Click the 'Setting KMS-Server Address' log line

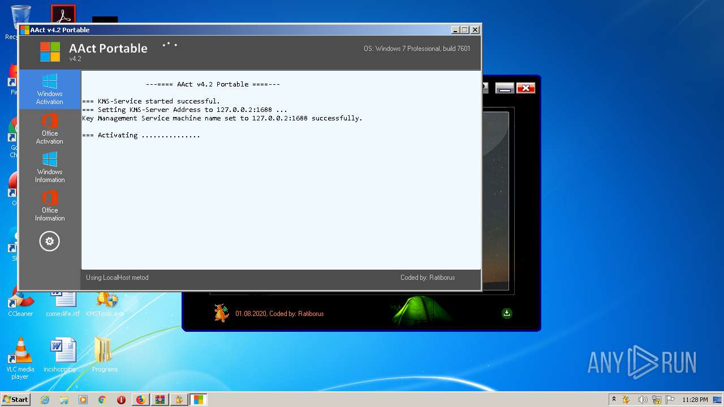[x=184, y=110]
